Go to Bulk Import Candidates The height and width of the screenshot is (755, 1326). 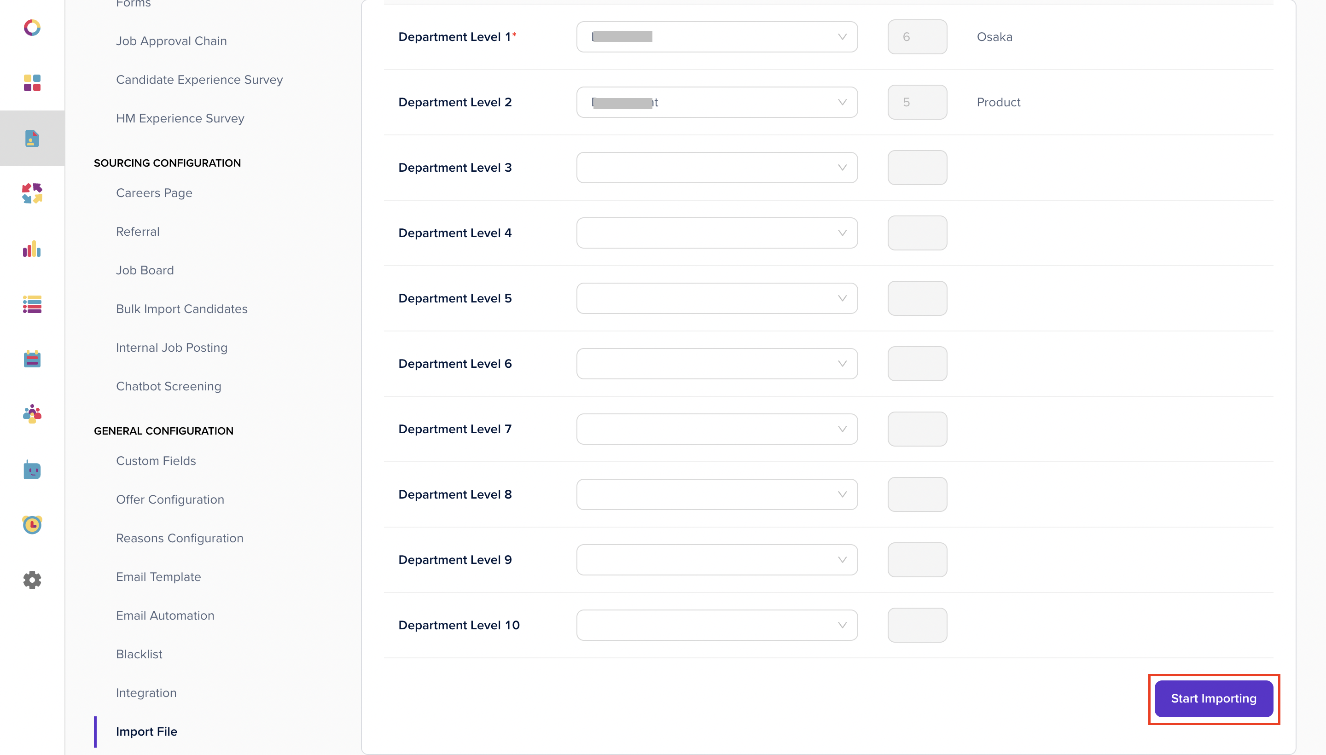click(x=181, y=309)
